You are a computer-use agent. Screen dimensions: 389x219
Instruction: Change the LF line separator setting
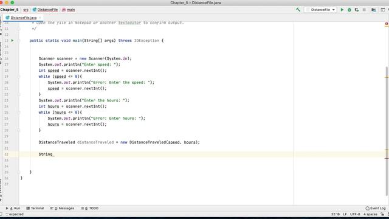(x=345, y=214)
